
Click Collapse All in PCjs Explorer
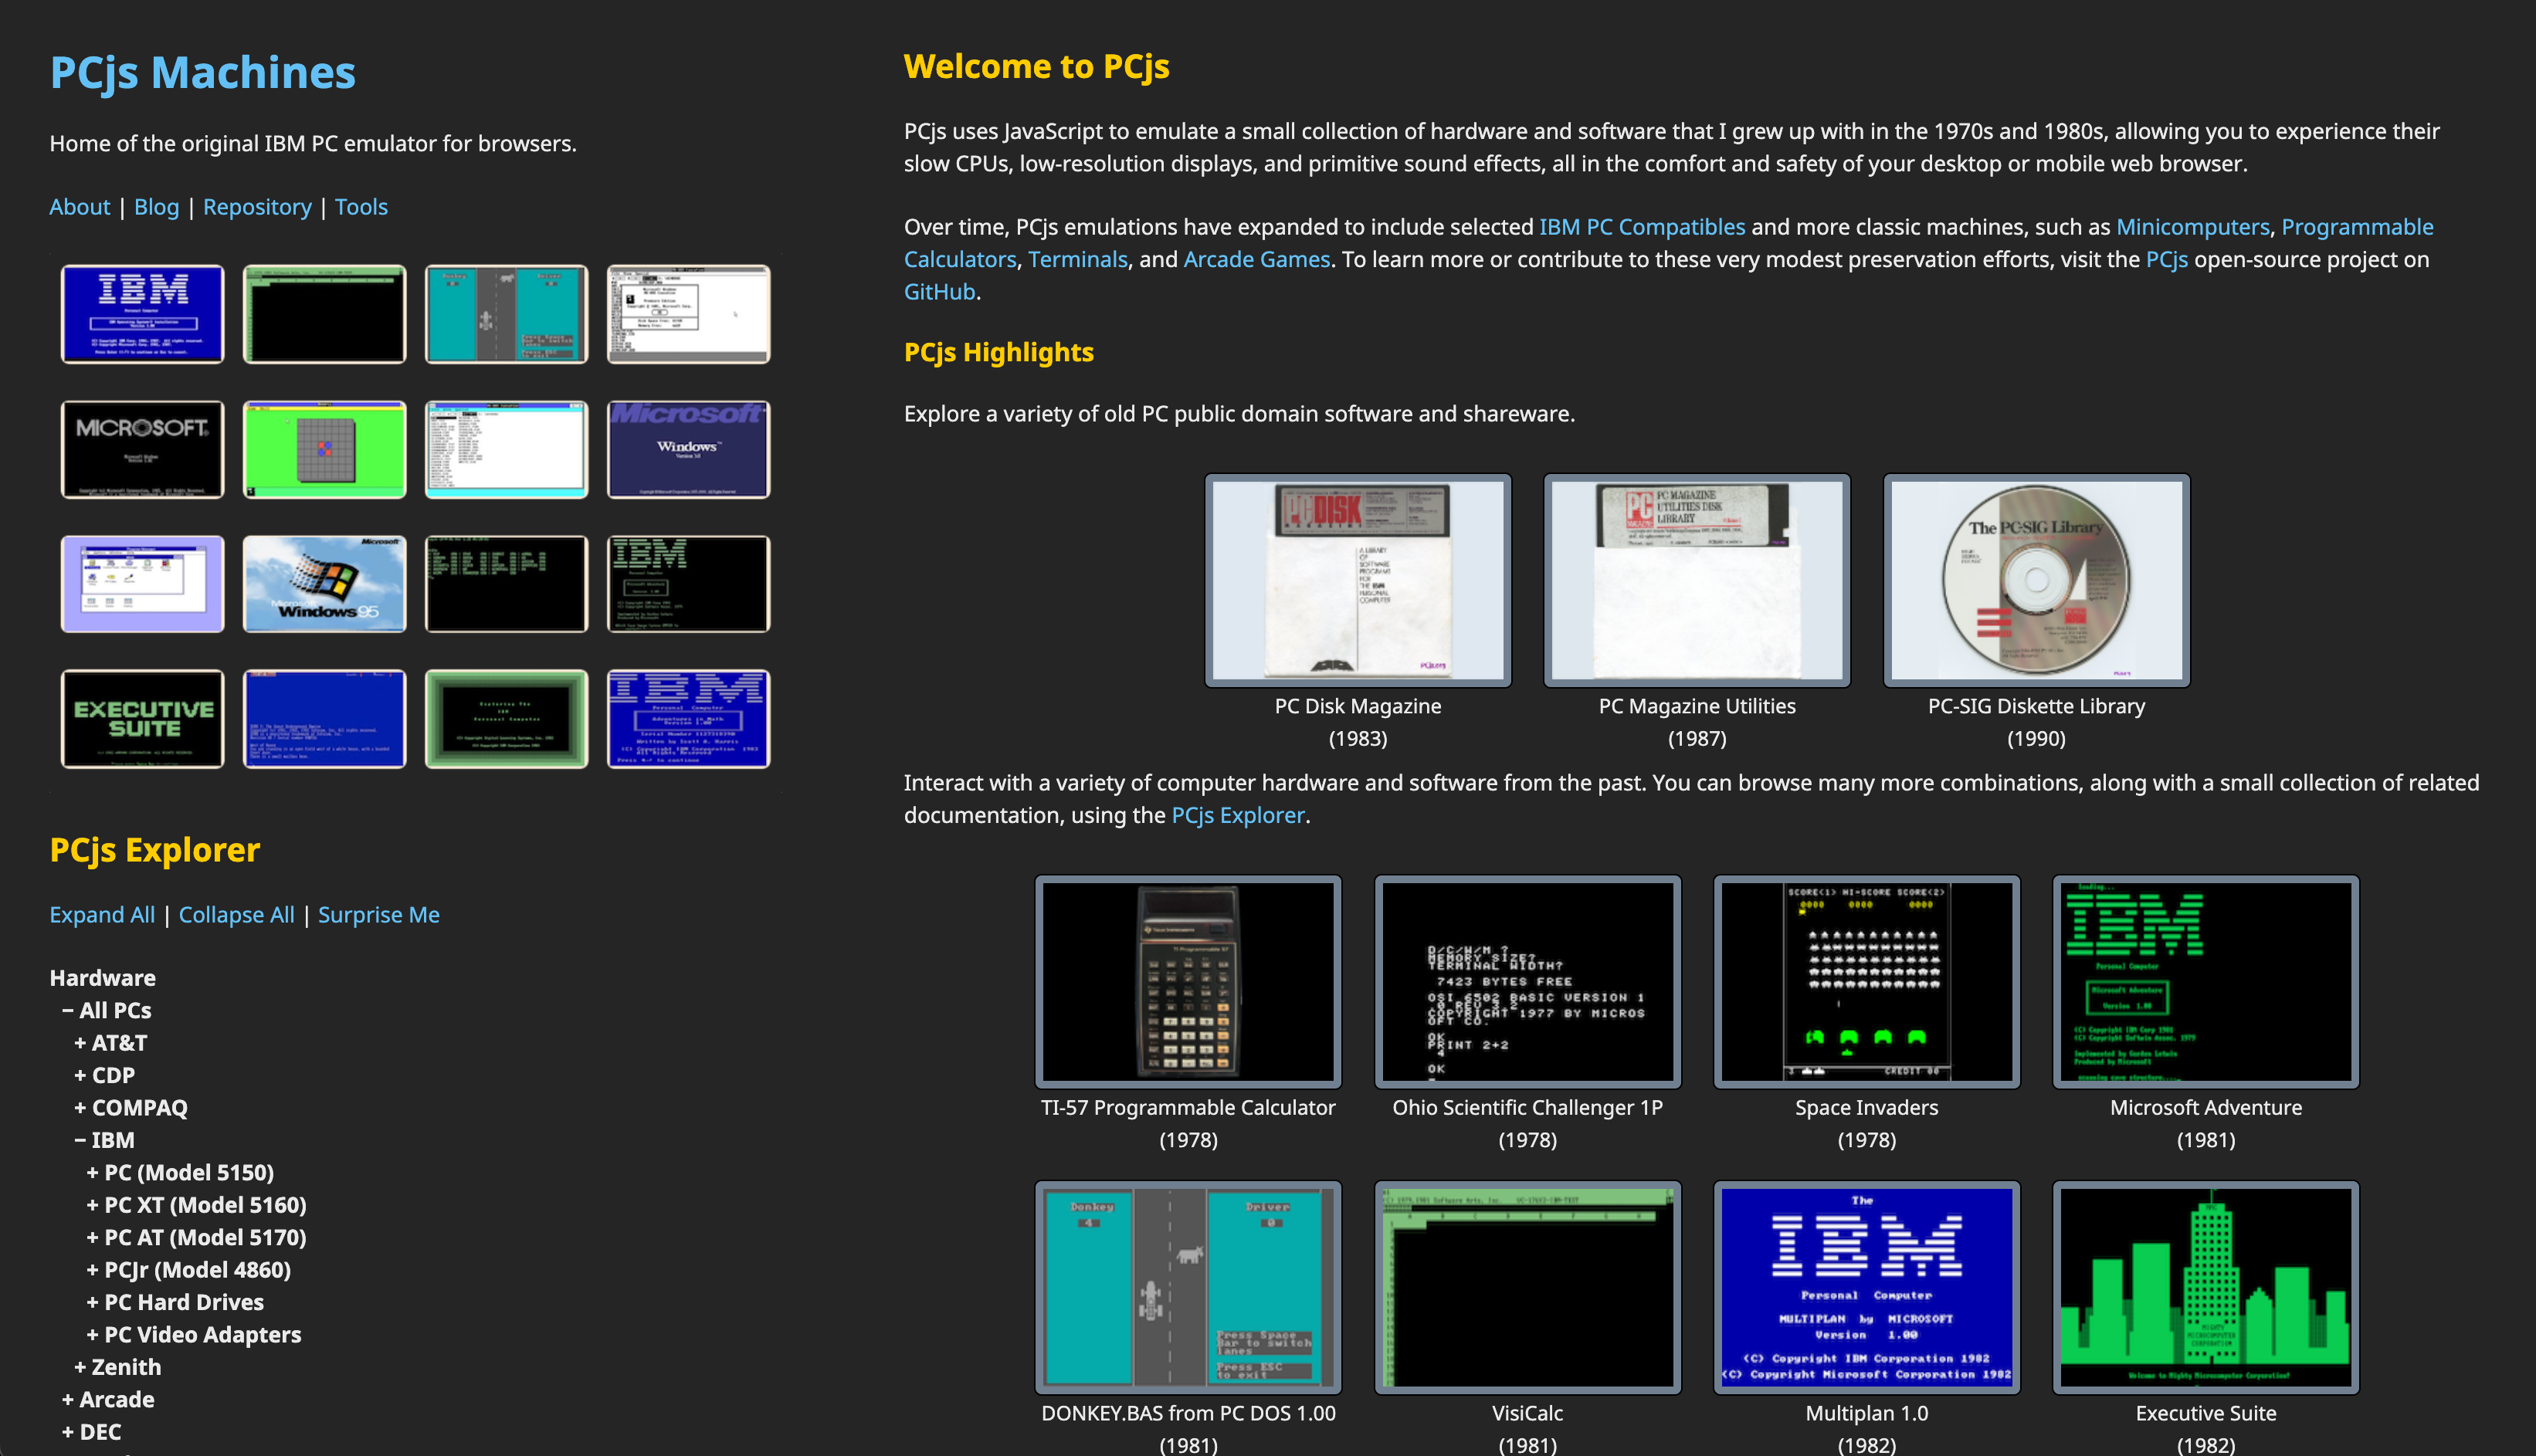click(x=236, y=915)
